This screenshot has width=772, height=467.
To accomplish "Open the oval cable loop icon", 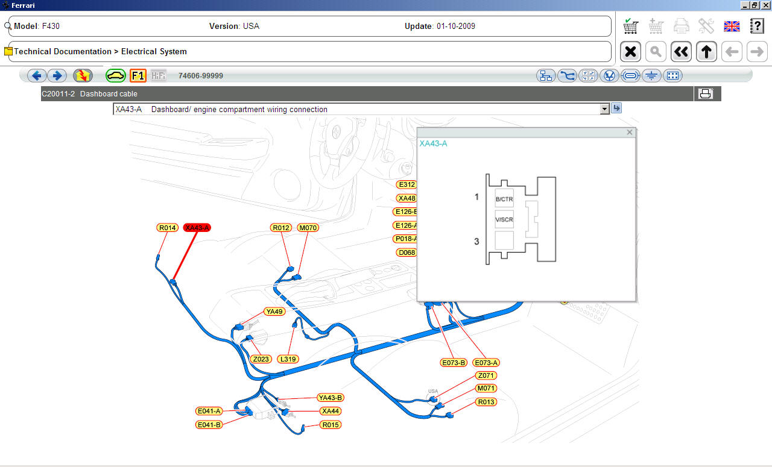I will pos(630,75).
